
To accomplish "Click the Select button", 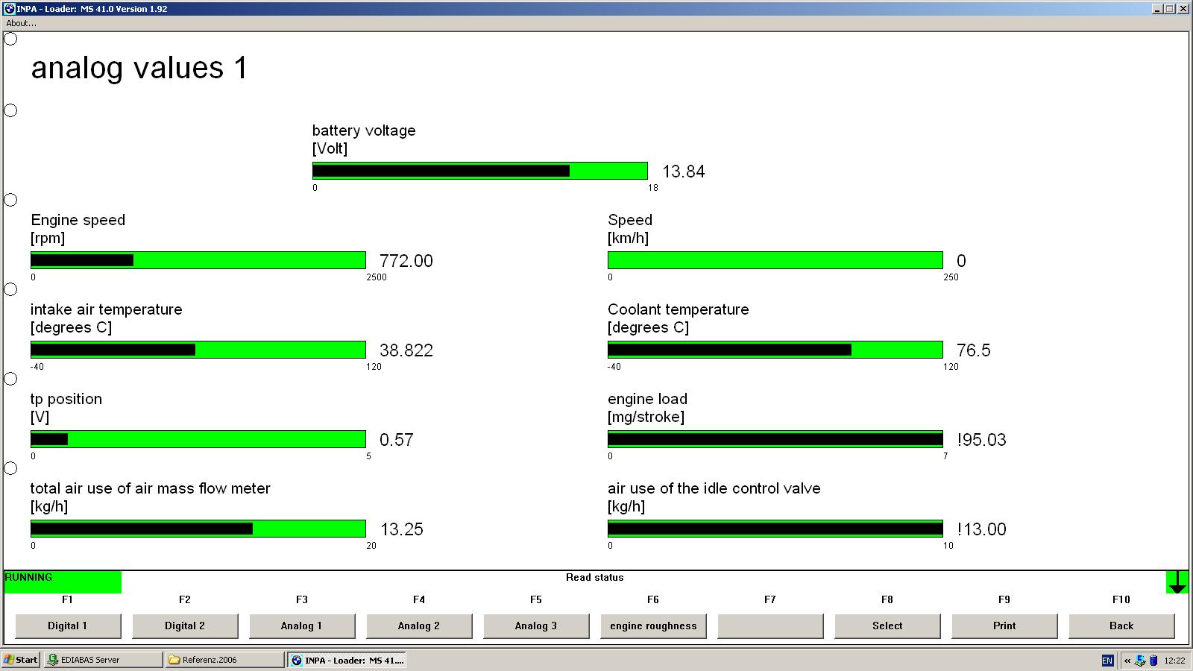I will coord(887,626).
